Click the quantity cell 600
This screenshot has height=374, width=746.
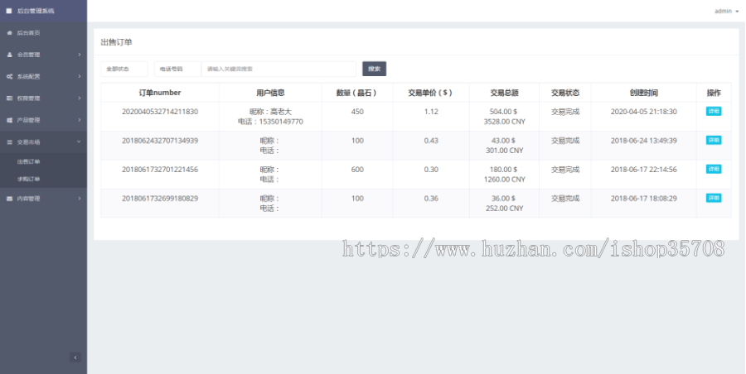pos(357,170)
